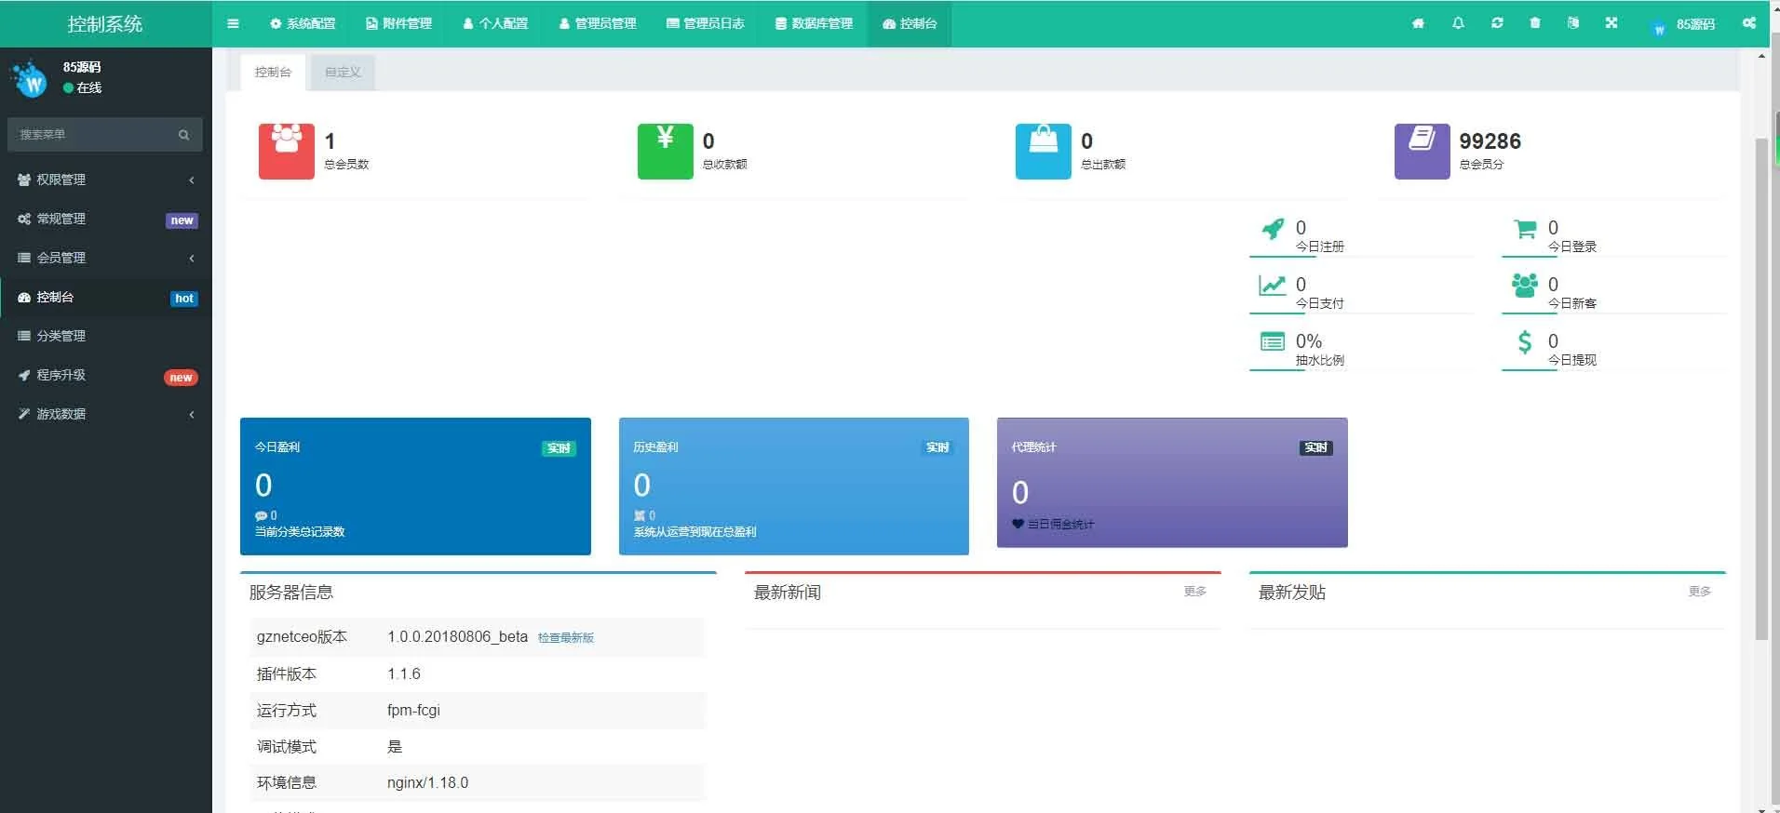Click the home icon in top bar
The width and height of the screenshot is (1780, 813).
1418,23
